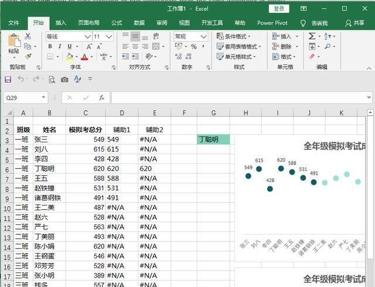This screenshot has width=375, height=287.
Task: Switch to the Power Pivot tab
Action: (x=272, y=23)
